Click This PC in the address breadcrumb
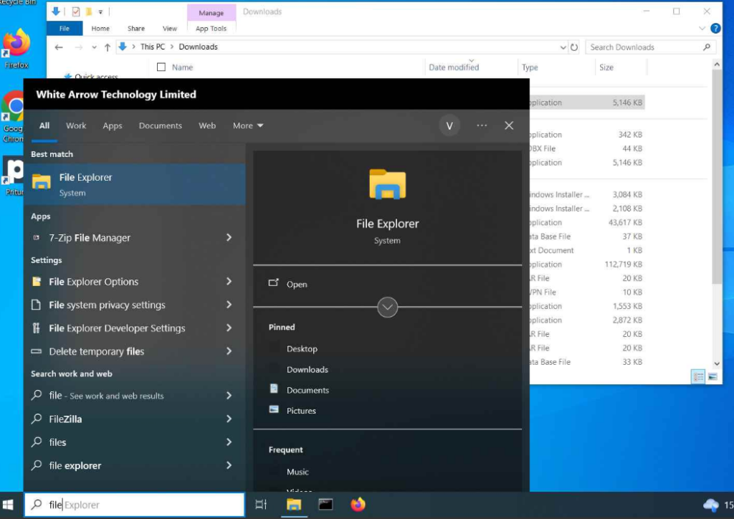 click(153, 47)
